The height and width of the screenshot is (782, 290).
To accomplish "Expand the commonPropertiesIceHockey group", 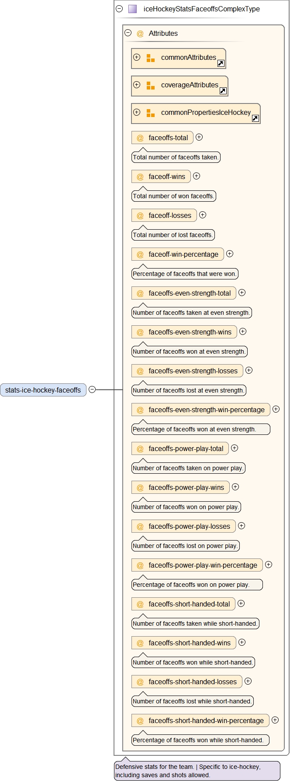I will [137, 112].
